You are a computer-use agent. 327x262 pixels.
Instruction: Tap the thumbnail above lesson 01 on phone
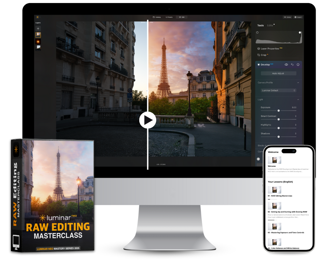tap(274, 190)
